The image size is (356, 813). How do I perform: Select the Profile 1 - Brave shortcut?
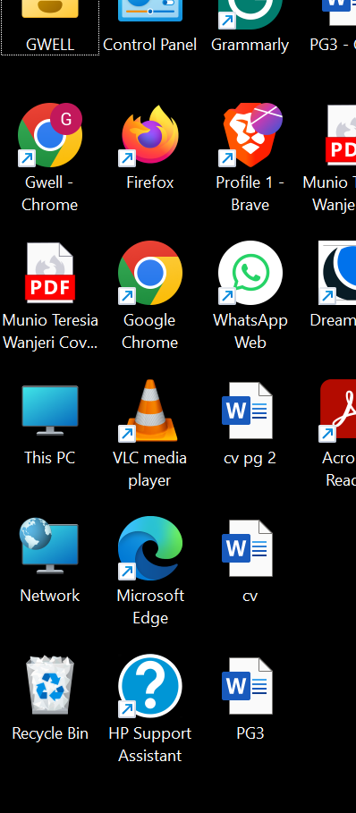(250, 135)
